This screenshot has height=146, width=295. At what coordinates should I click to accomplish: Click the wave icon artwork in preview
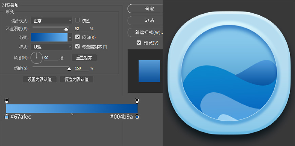[229, 73]
